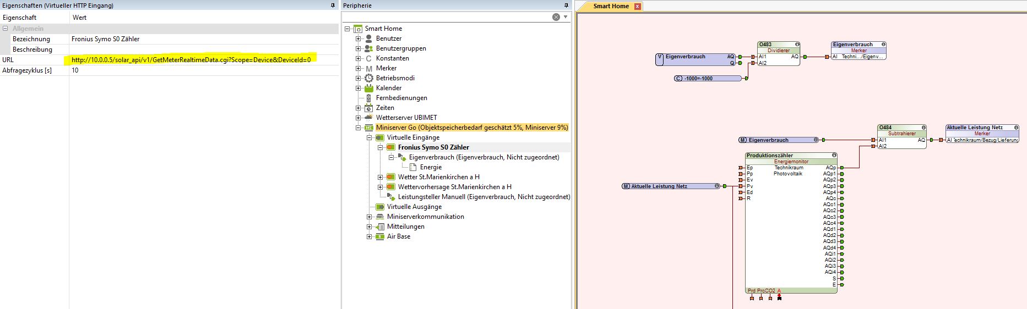Viewport: 1027px width, 309px height.
Task: Select the Mitteilungen tree entry
Action: click(405, 227)
